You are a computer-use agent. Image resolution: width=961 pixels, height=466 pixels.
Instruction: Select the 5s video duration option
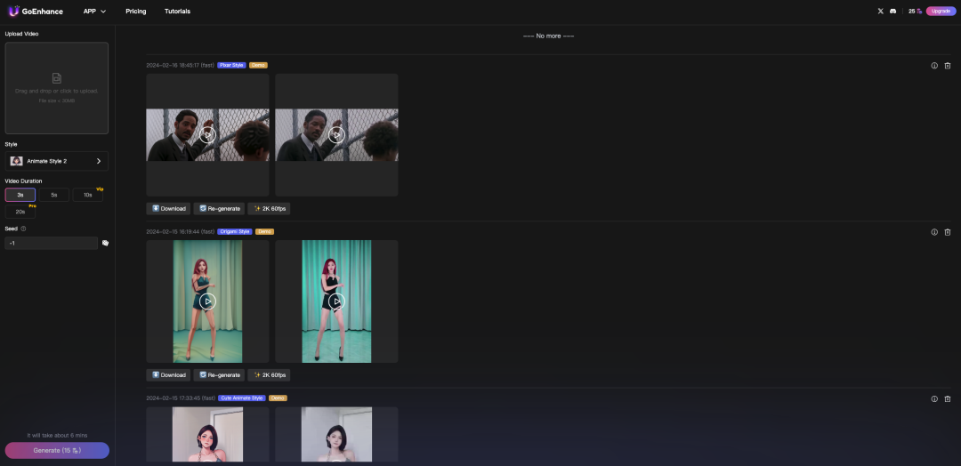(x=53, y=195)
